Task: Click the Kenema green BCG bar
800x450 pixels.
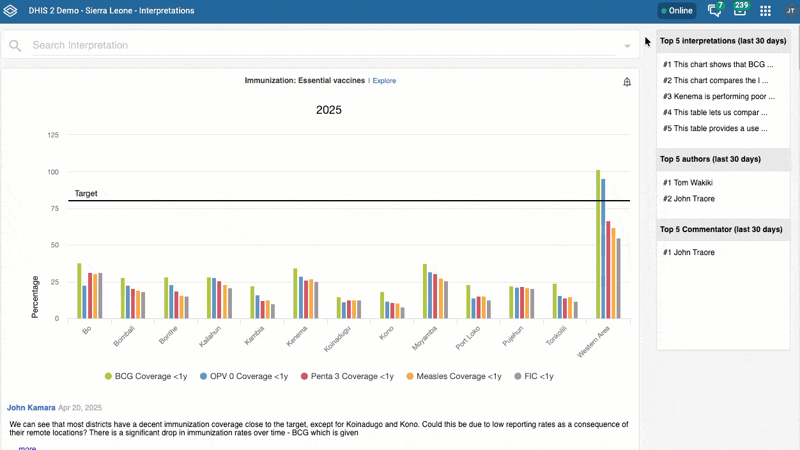Action: [x=295, y=293]
